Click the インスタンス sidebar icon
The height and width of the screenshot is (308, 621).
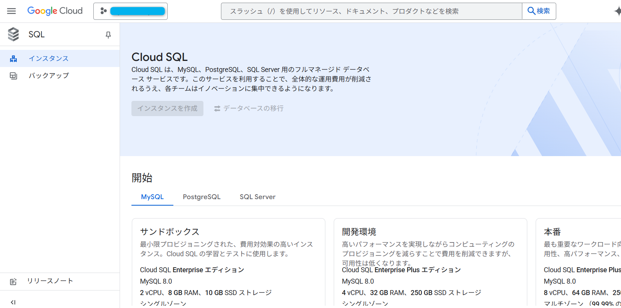click(x=13, y=58)
